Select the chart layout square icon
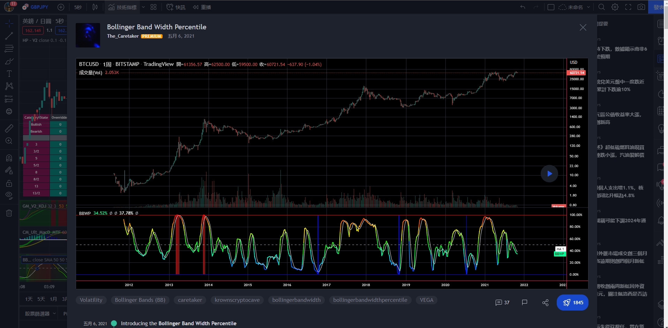 click(x=551, y=7)
